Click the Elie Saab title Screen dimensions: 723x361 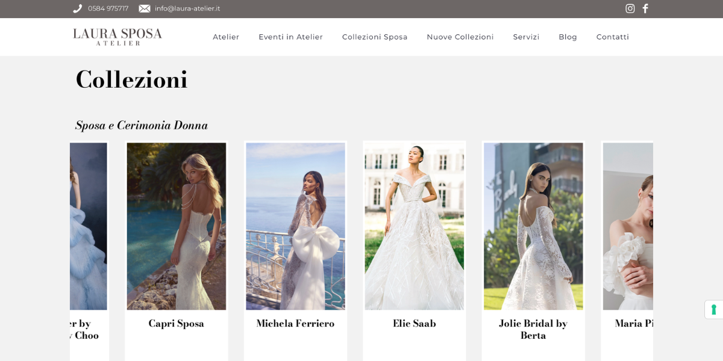(x=415, y=324)
